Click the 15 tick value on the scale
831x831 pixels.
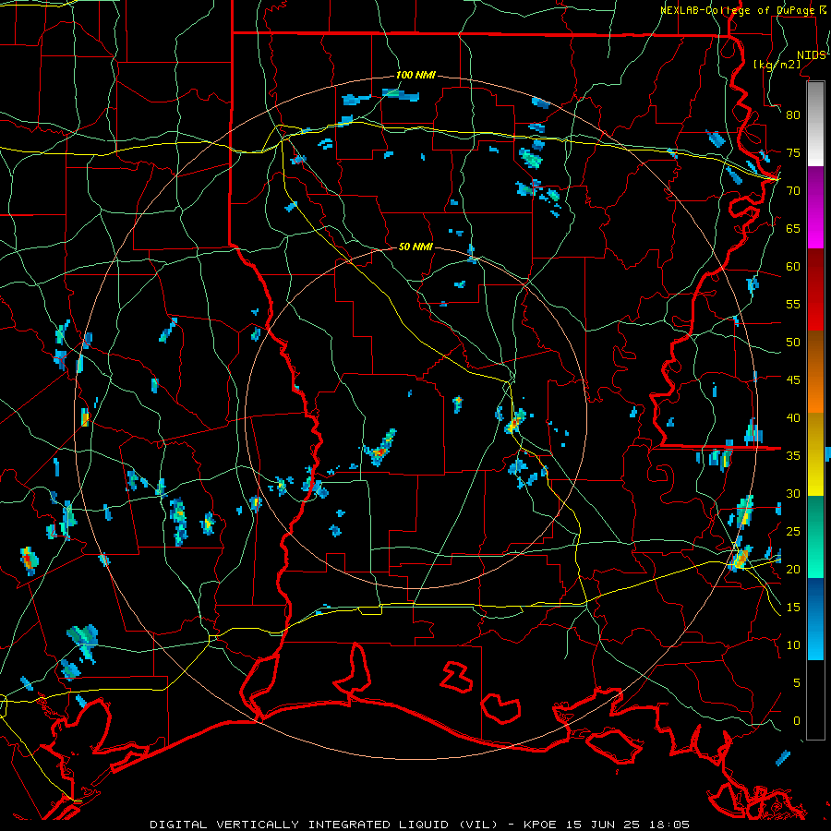tap(793, 607)
